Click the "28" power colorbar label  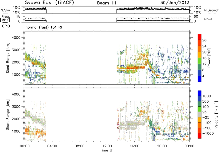click(x=204, y=40)
